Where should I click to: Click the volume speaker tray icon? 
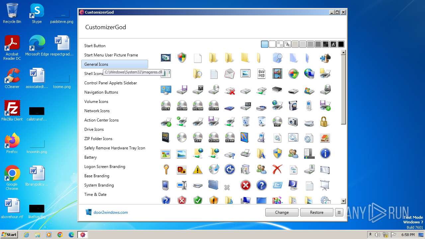click(378, 235)
